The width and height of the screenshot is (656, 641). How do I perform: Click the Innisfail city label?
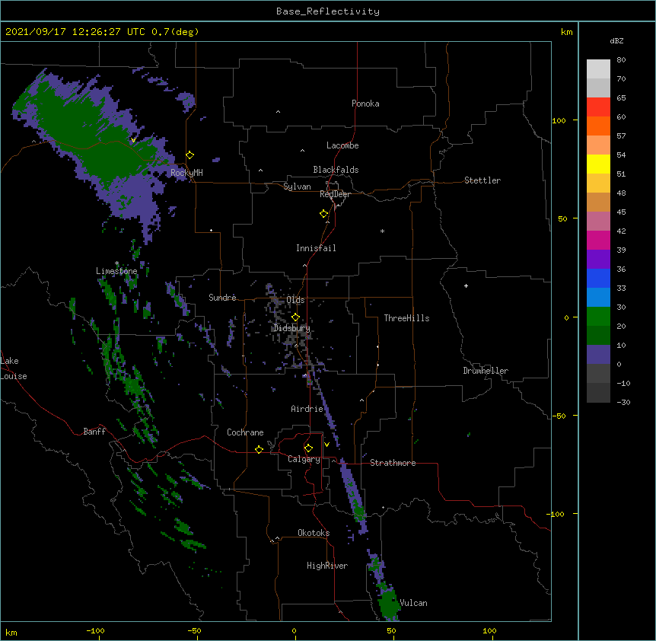[x=316, y=248]
